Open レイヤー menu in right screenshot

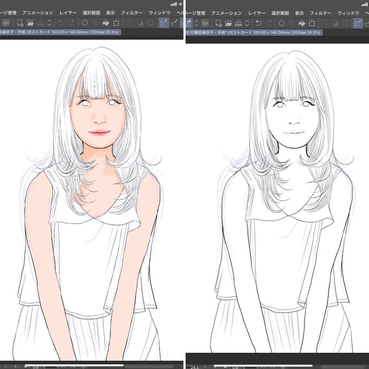tap(257, 13)
